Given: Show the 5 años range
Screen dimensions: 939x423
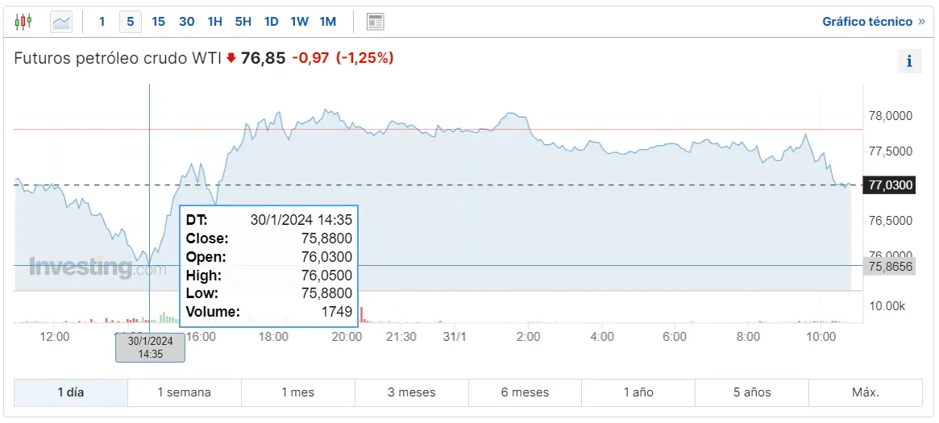Looking at the screenshot, I should pyautogui.click(x=752, y=392).
